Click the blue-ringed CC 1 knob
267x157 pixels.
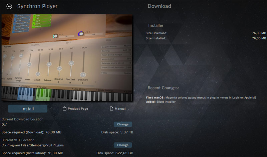pyautogui.click(x=81, y=34)
